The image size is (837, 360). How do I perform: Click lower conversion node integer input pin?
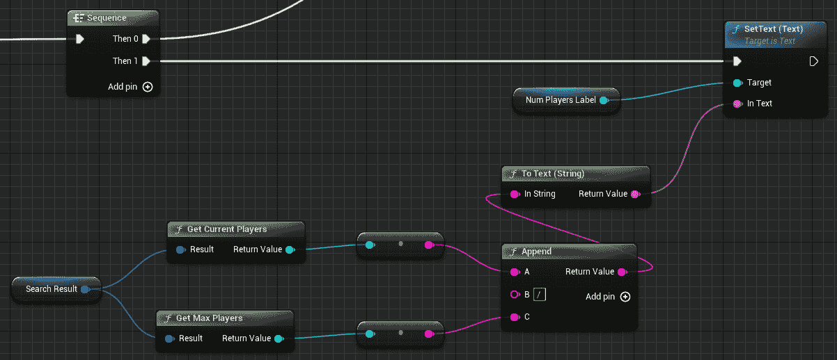coord(369,334)
